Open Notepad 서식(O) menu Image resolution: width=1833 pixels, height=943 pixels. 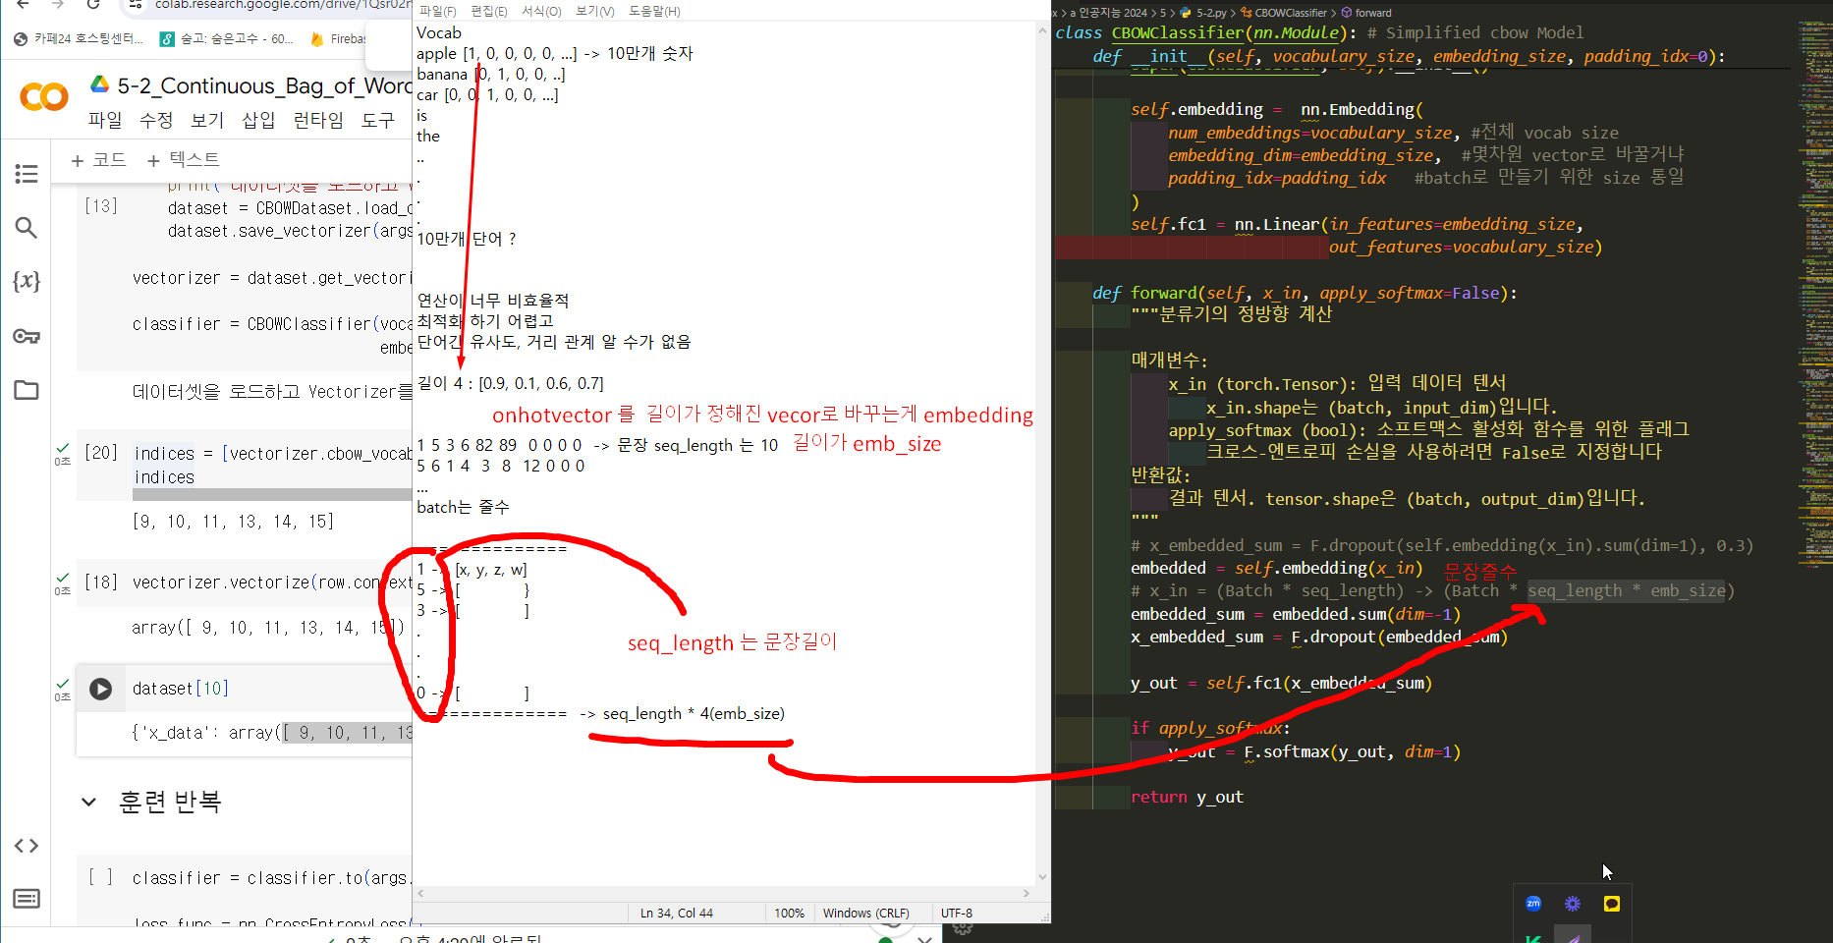pos(541,11)
